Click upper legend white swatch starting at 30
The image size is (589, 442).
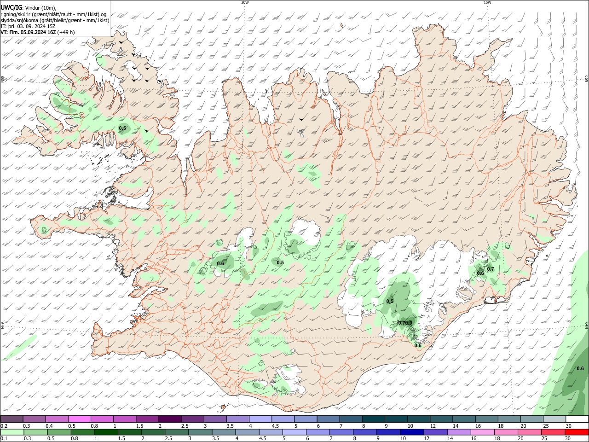pyautogui.click(x=577, y=419)
